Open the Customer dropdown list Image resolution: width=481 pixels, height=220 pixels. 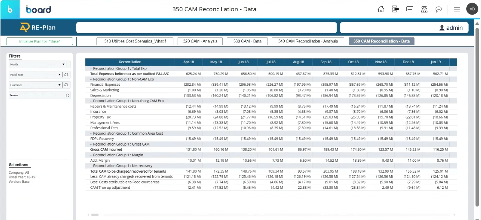[60, 85]
